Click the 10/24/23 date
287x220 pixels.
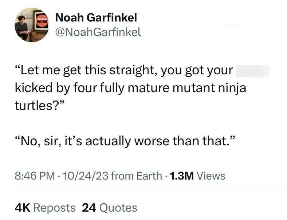pos(81,176)
